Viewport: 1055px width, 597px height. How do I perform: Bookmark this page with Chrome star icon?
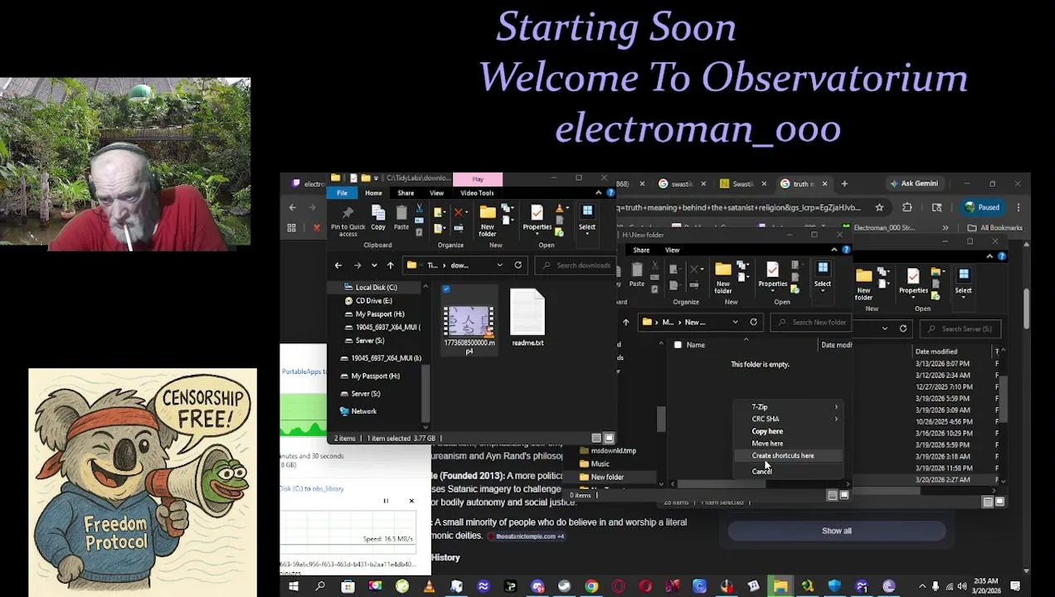click(879, 207)
